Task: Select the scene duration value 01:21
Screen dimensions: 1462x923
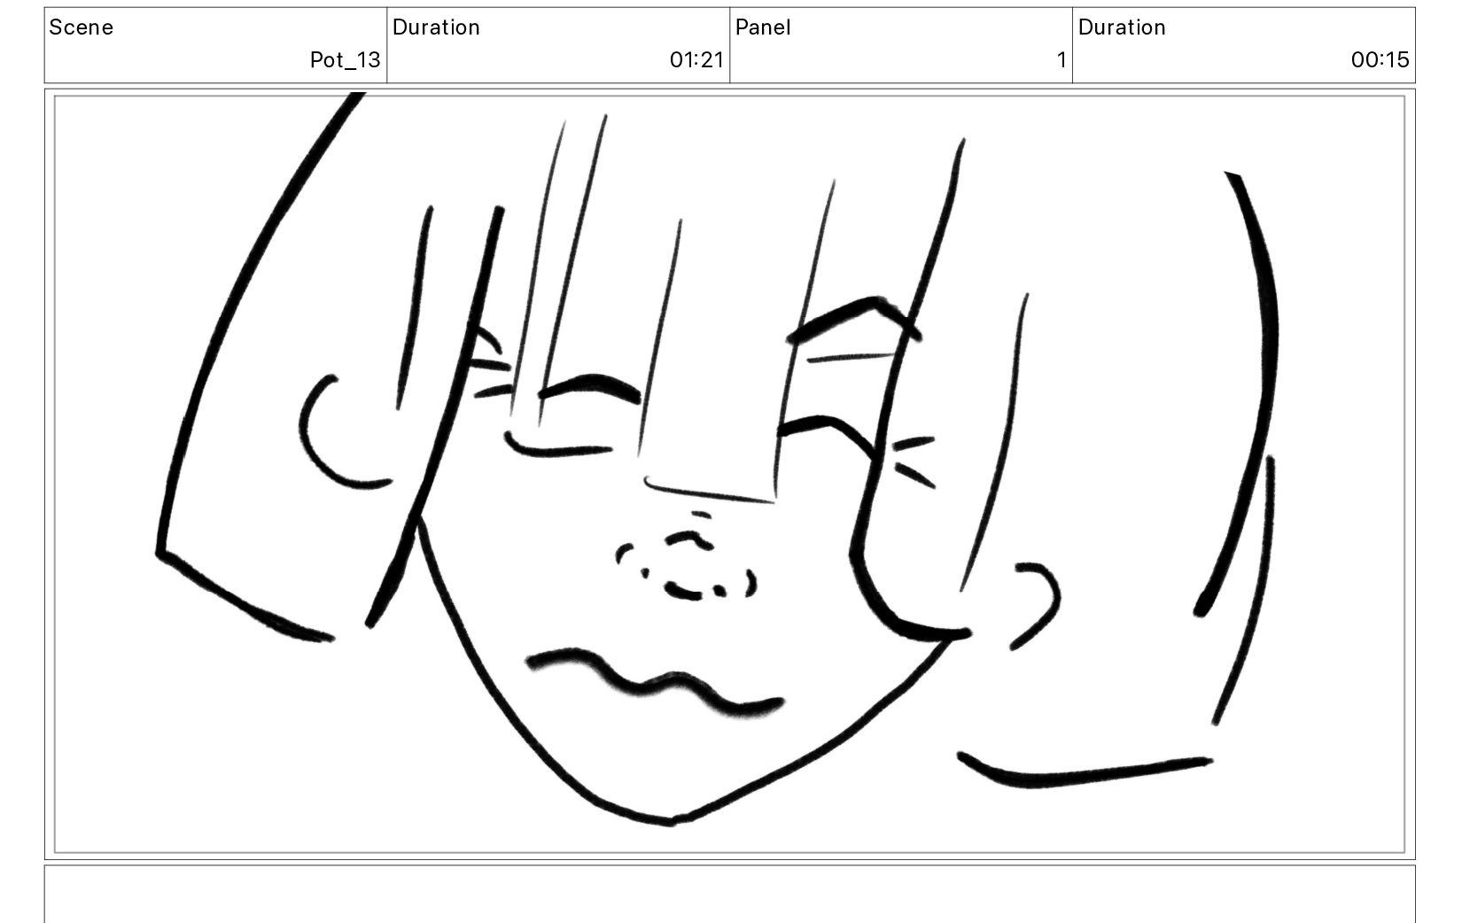Action: click(696, 60)
